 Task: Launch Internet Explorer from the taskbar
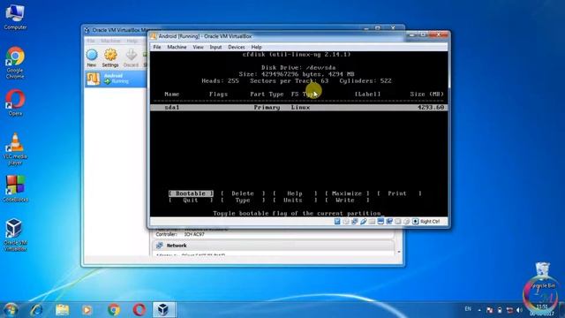[x=36, y=310]
